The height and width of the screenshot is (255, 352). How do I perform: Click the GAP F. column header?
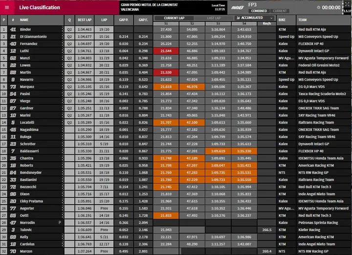[143, 20]
